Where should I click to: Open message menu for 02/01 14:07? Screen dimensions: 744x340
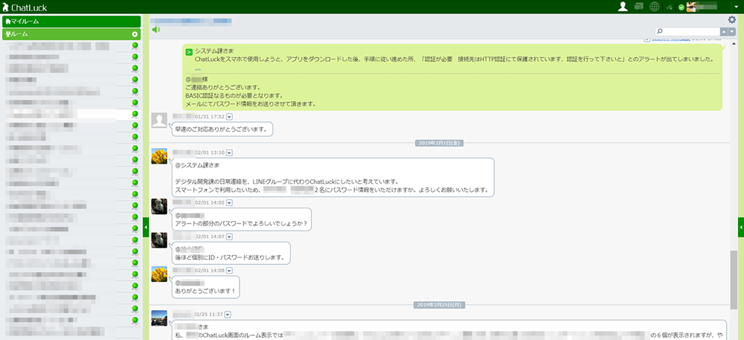coord(230,237)
